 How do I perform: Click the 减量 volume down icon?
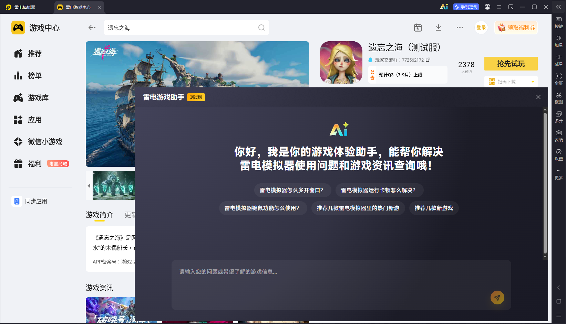coord(559,60)
